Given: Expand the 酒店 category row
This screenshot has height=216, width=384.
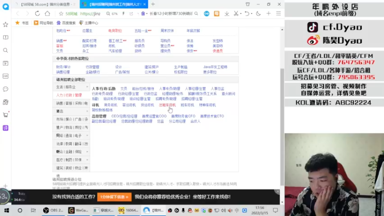Looking at the screenshot, I should pos(71,111).
